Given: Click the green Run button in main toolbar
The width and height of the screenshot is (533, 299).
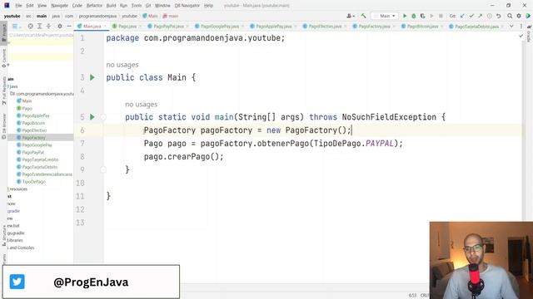Looking at the screenshot, I should pos(405,16).
